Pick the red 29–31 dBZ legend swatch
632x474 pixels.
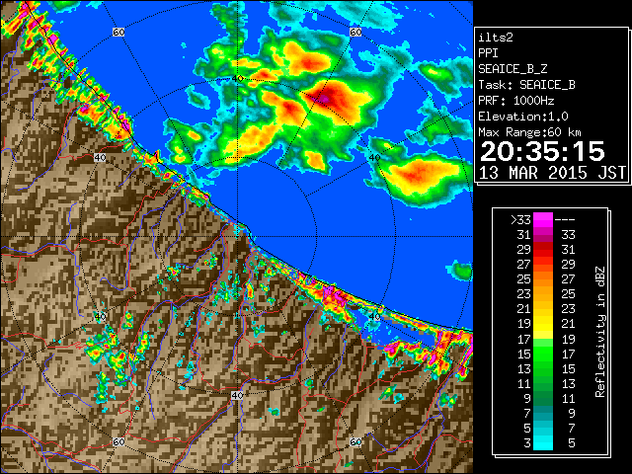(x=543, y=250)
